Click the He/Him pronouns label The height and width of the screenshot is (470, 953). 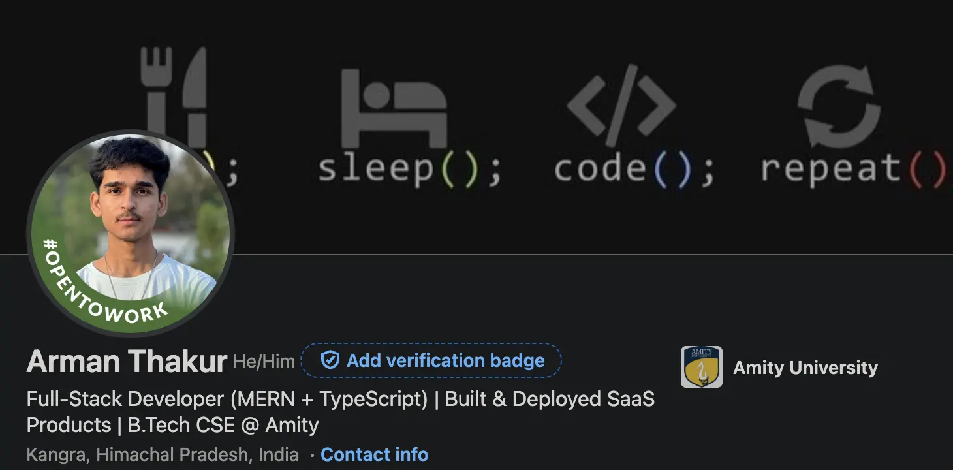(x=264, y=362)
